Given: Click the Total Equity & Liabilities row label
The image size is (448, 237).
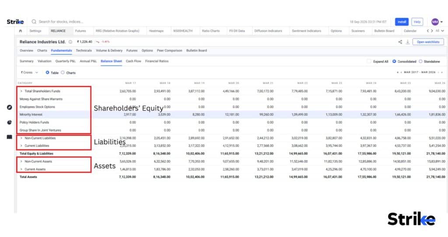Looking at the screenshot, I should [x=36, y=153].
